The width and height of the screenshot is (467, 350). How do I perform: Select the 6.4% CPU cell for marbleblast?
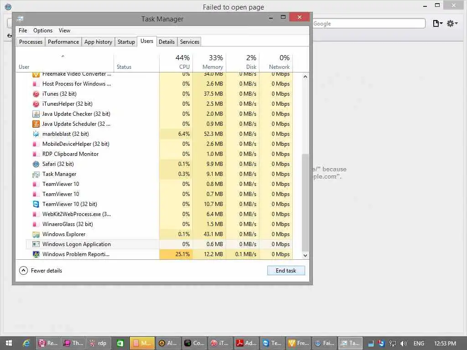176,134
